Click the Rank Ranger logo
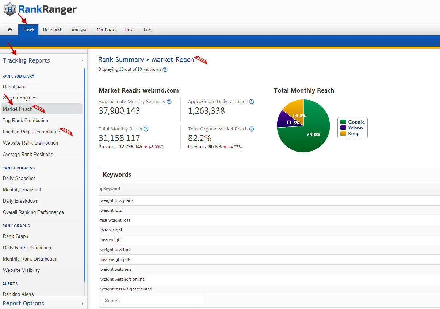This screenshot has width=440, height=309. 41,9
